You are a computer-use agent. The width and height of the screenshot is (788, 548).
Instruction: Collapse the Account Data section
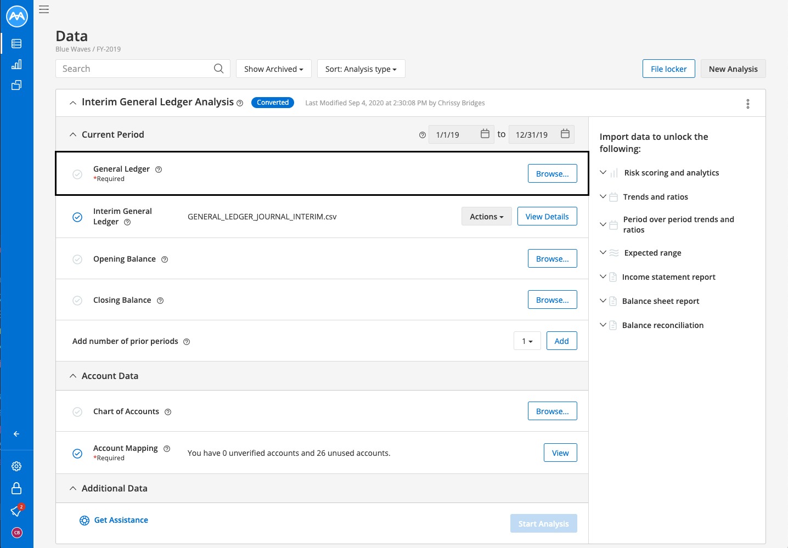(x=72, y=376)
